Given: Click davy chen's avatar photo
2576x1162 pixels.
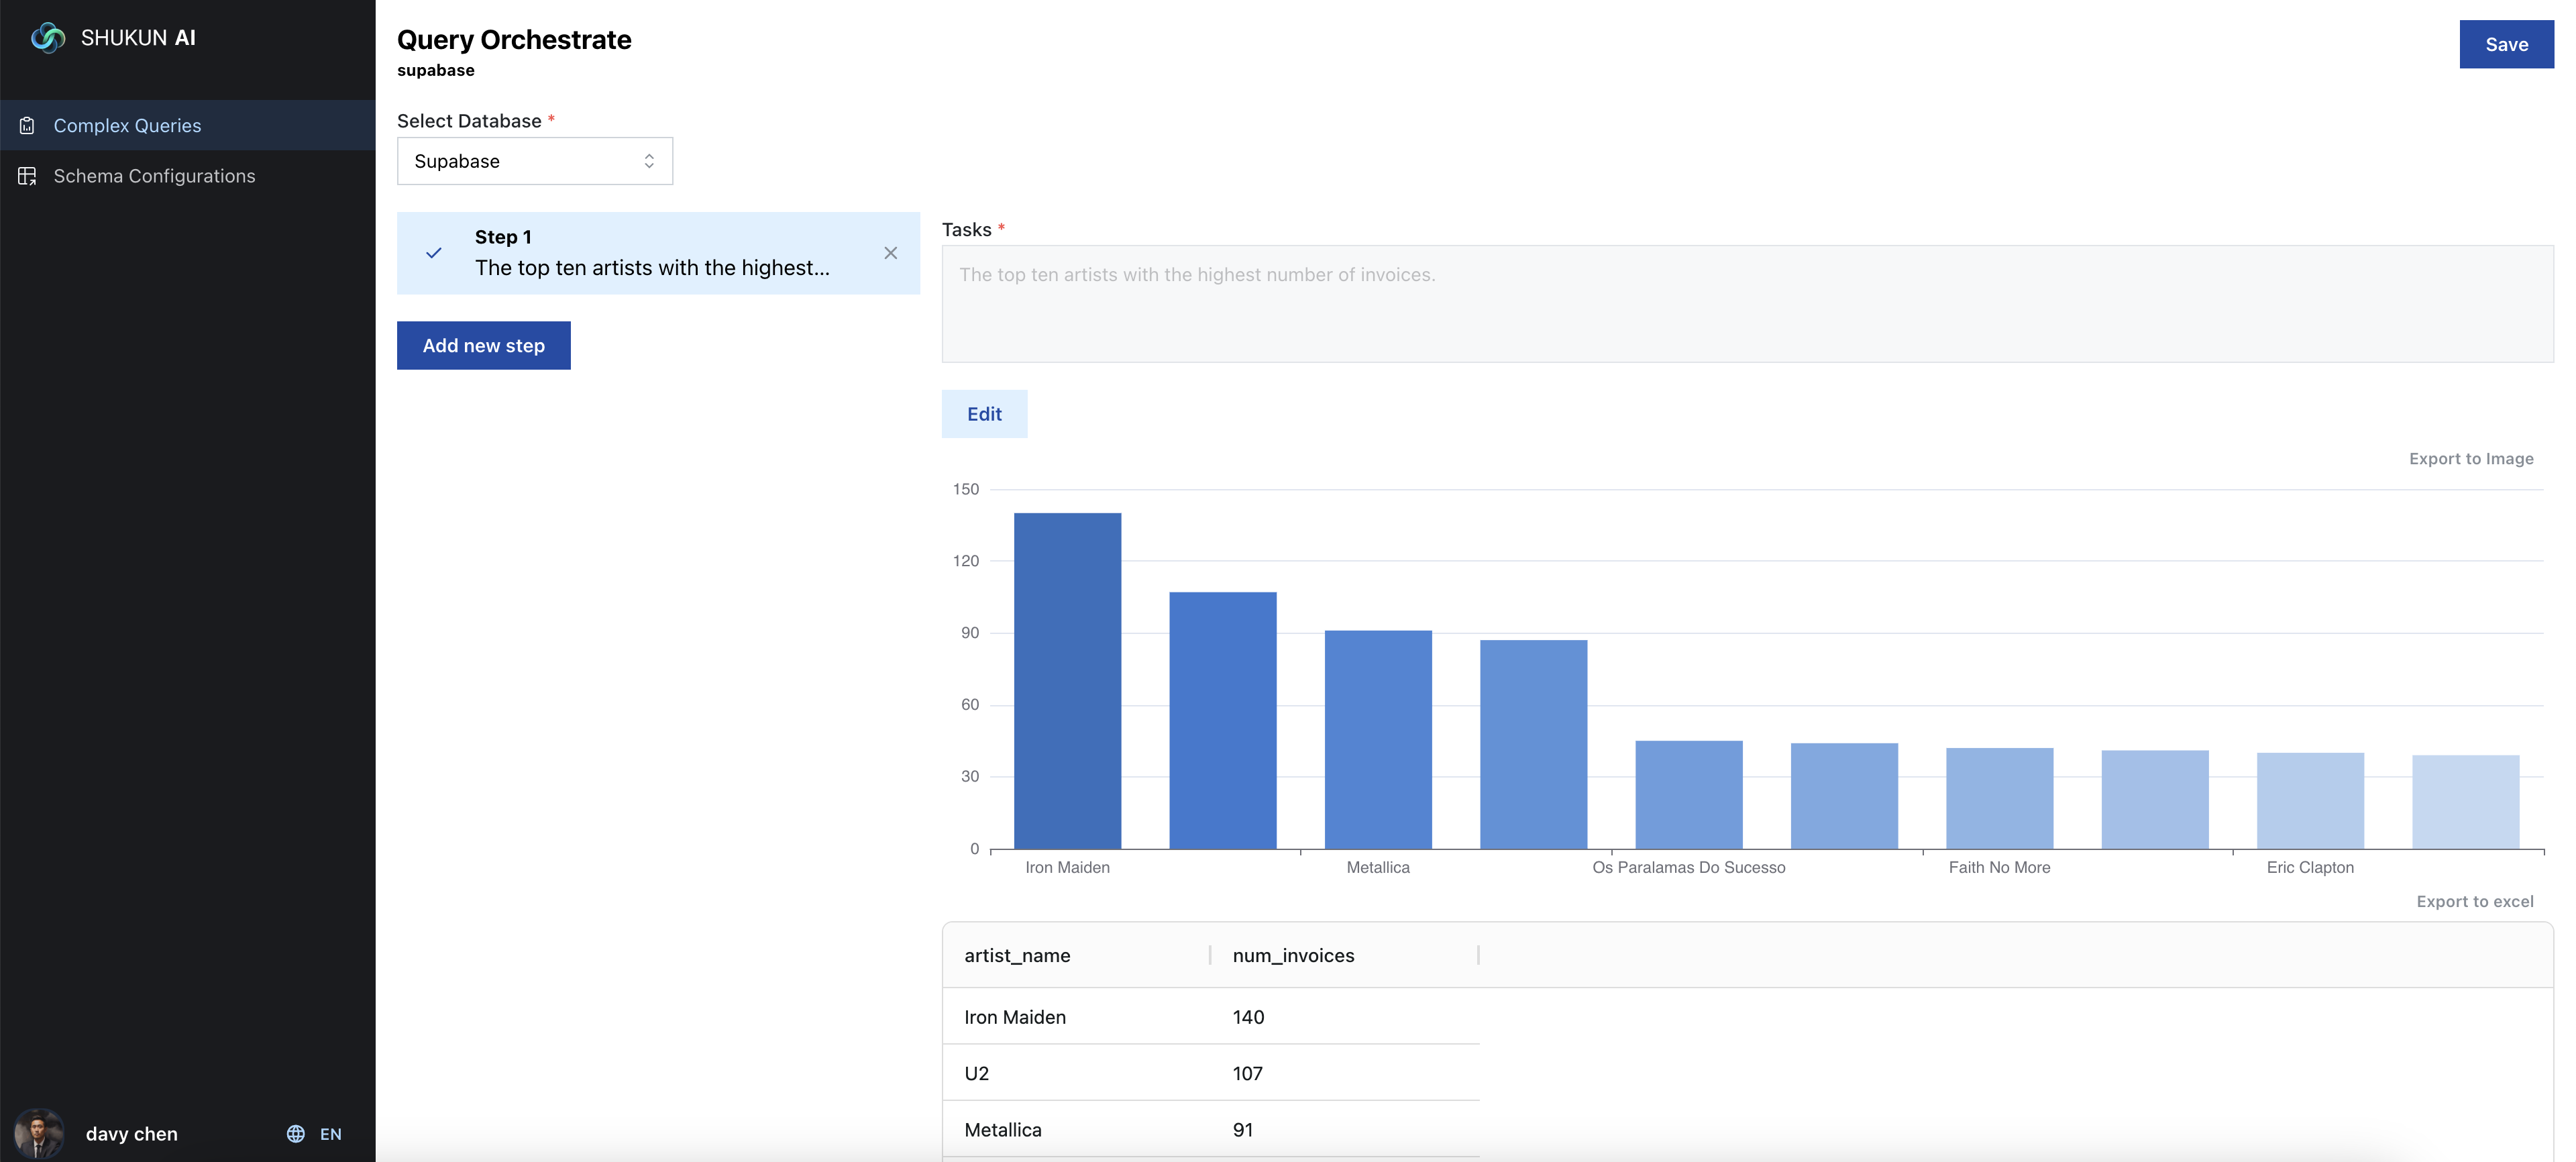Looking at the screenshot, I should 39,1133.
